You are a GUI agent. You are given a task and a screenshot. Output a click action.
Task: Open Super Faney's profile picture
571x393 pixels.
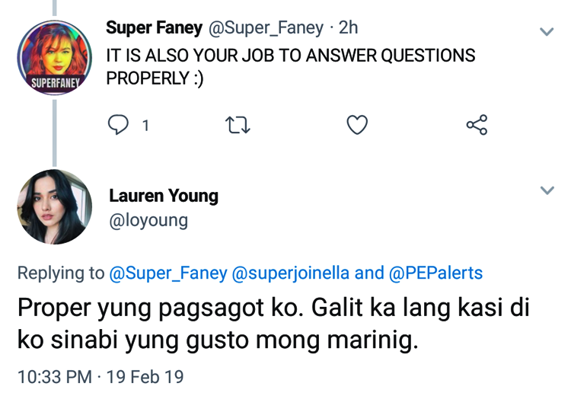click(x=54, y=58)
